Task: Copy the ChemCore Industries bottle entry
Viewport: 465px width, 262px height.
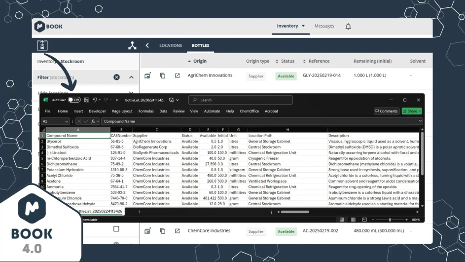Action: [x=163, y=231]
